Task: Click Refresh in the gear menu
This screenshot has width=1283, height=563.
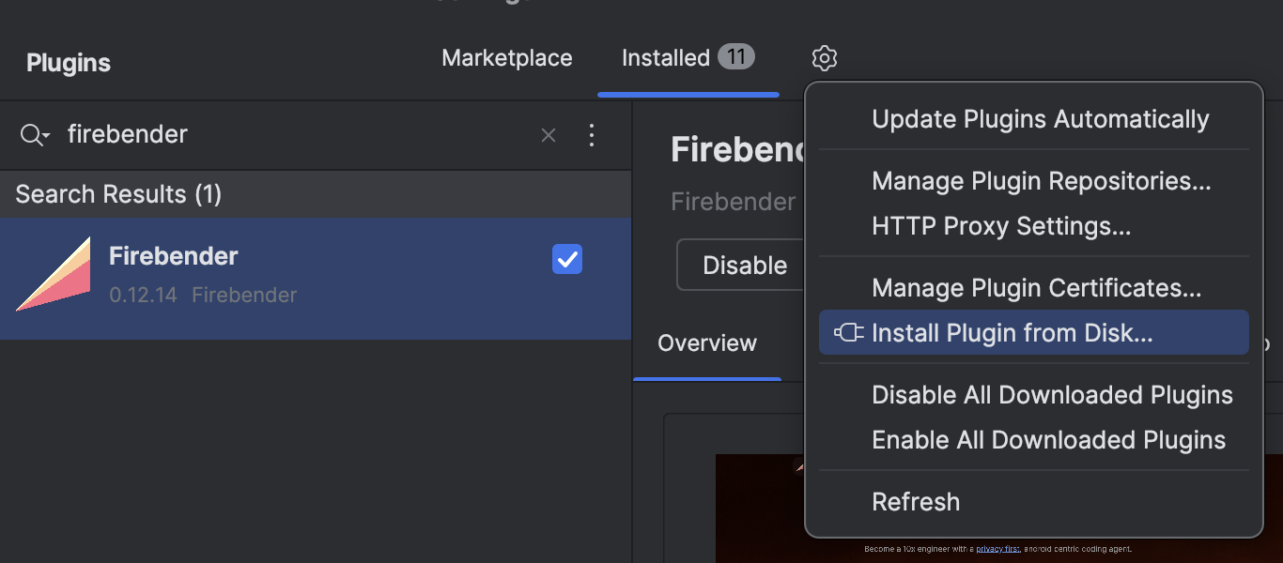Action: pos(916,501)
